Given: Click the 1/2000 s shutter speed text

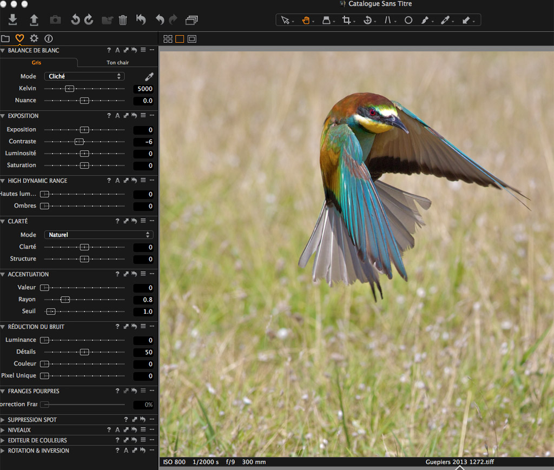Looking at the screenshot, I should click(206, 462).
